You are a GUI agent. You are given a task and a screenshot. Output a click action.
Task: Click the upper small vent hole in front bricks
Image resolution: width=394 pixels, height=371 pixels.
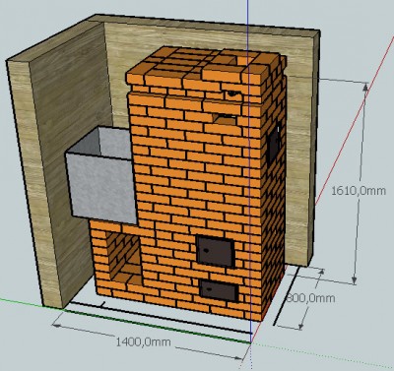[x=232, y=94]
